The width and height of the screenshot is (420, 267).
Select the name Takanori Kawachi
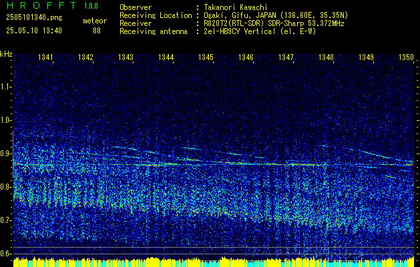tap(236, 7)
